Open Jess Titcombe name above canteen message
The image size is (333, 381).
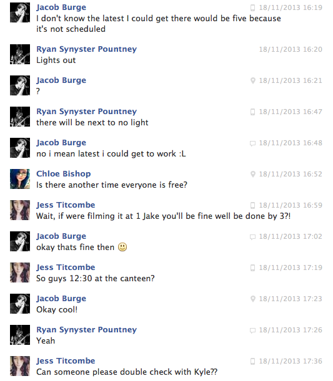coord(66,268)
